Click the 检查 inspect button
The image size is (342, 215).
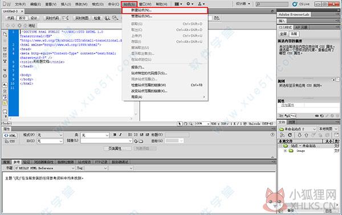point(97,18)
